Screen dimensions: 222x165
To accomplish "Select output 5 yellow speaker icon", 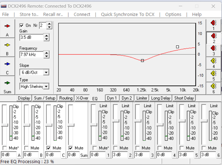I will pyautogui.click(x=214, y=76).
